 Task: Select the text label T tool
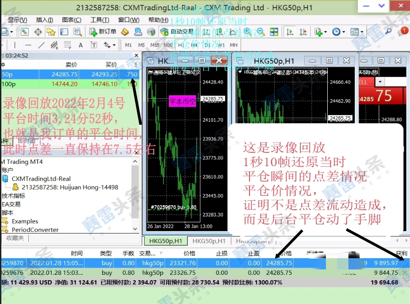pos(94,45)
